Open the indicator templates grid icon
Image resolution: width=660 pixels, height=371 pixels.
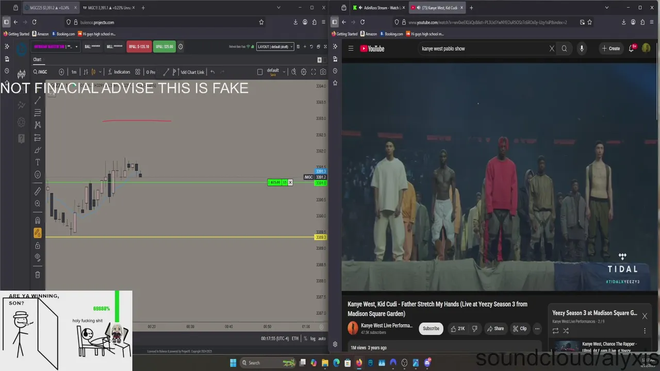[x=138, y=72]
